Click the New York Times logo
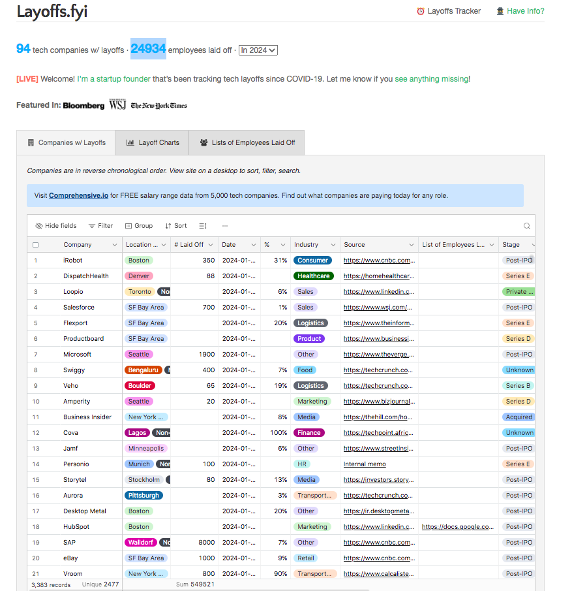Viewport: 572px width, 591px height. click(x=159, y=106)
